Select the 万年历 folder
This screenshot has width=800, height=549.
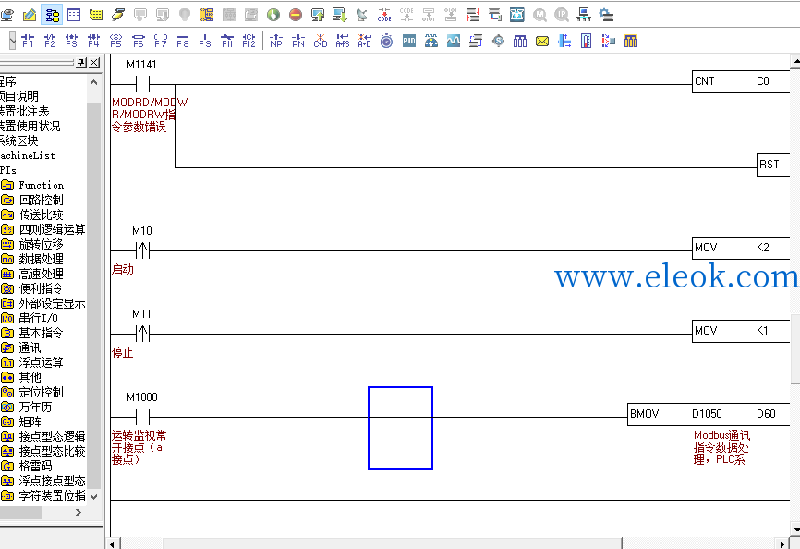[x=35, y=407]
